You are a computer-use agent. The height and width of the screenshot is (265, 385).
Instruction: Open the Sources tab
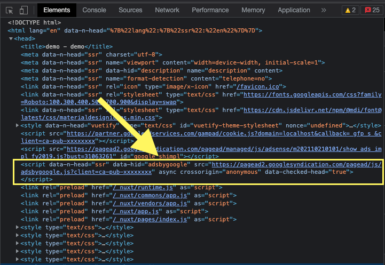(x=130, y=10)
